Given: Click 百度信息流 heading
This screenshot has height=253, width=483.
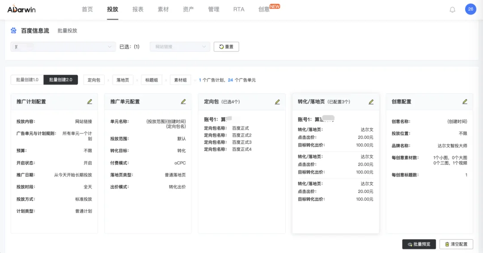Looking at the screenshot, I should pos(35,30).
